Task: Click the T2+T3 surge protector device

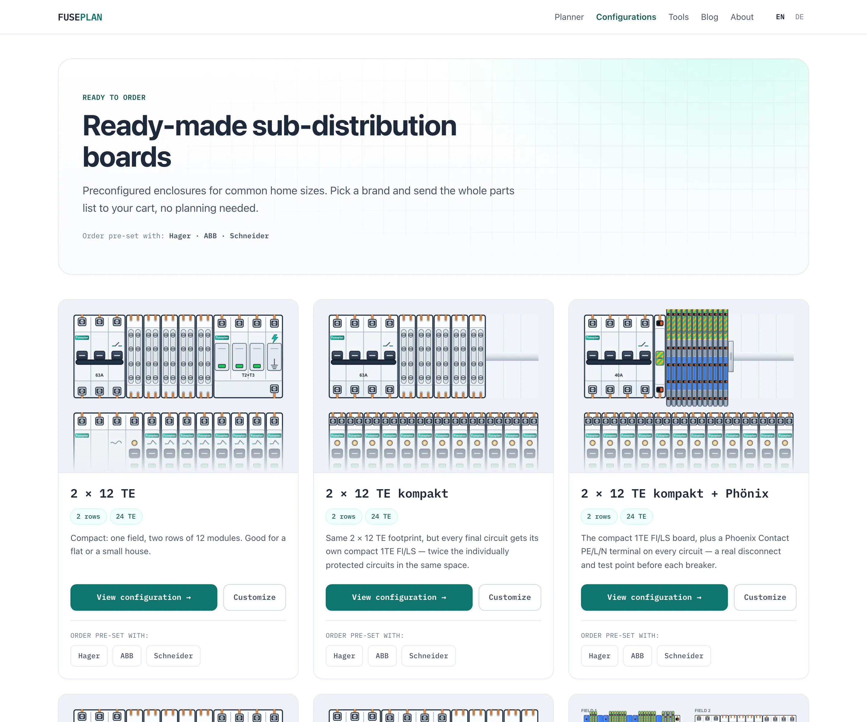Action: pos(248,356)
